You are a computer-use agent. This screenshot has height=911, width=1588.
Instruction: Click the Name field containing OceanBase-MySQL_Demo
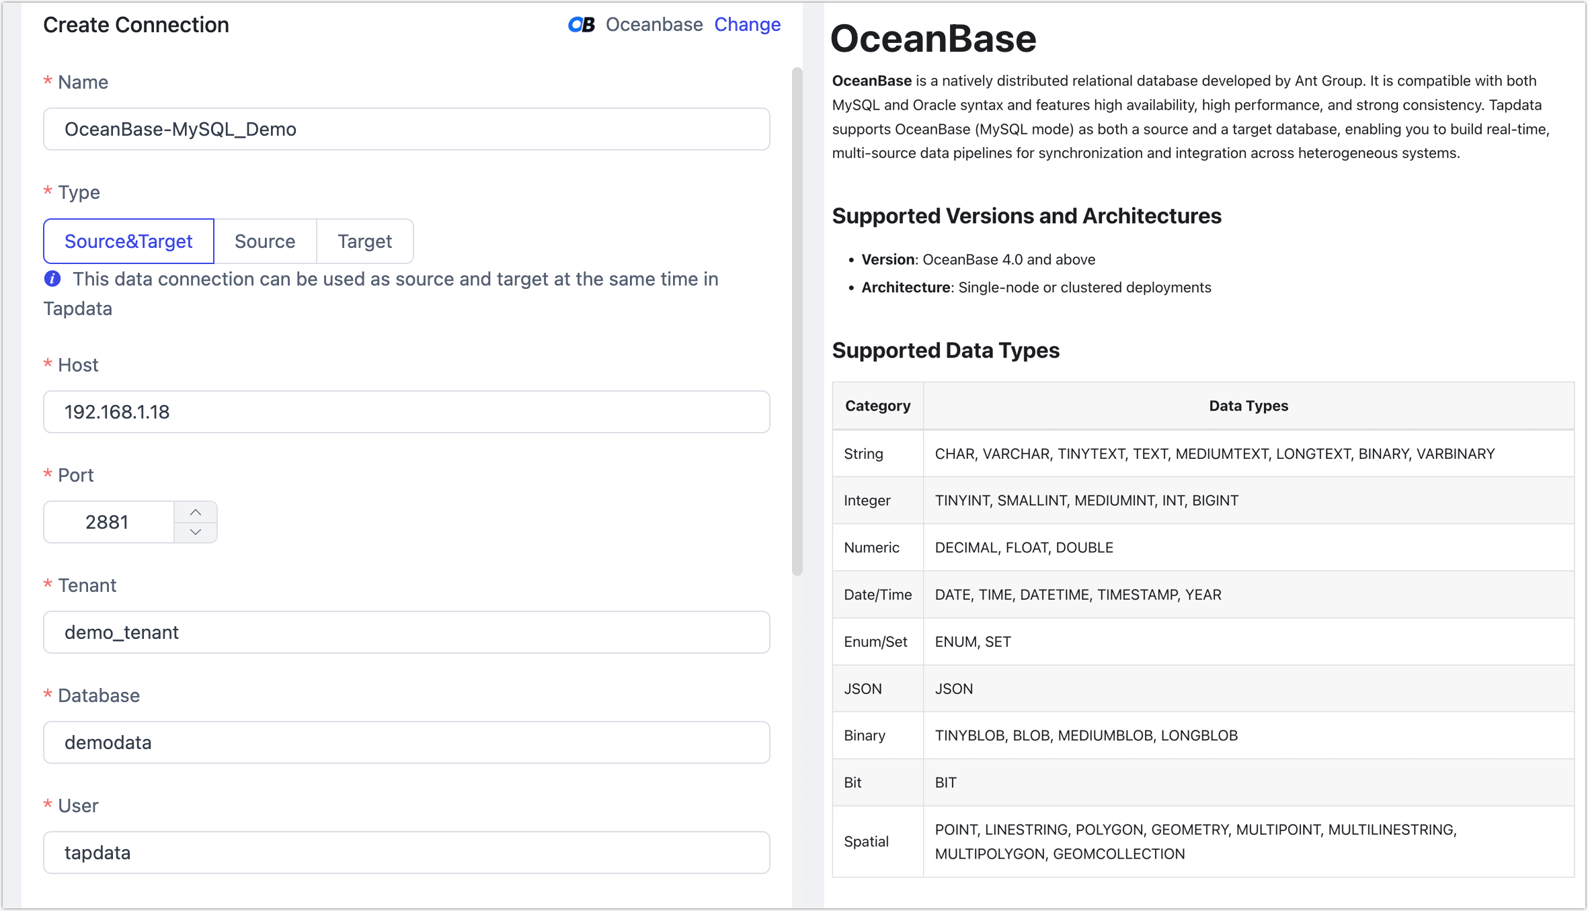[406, 129]
